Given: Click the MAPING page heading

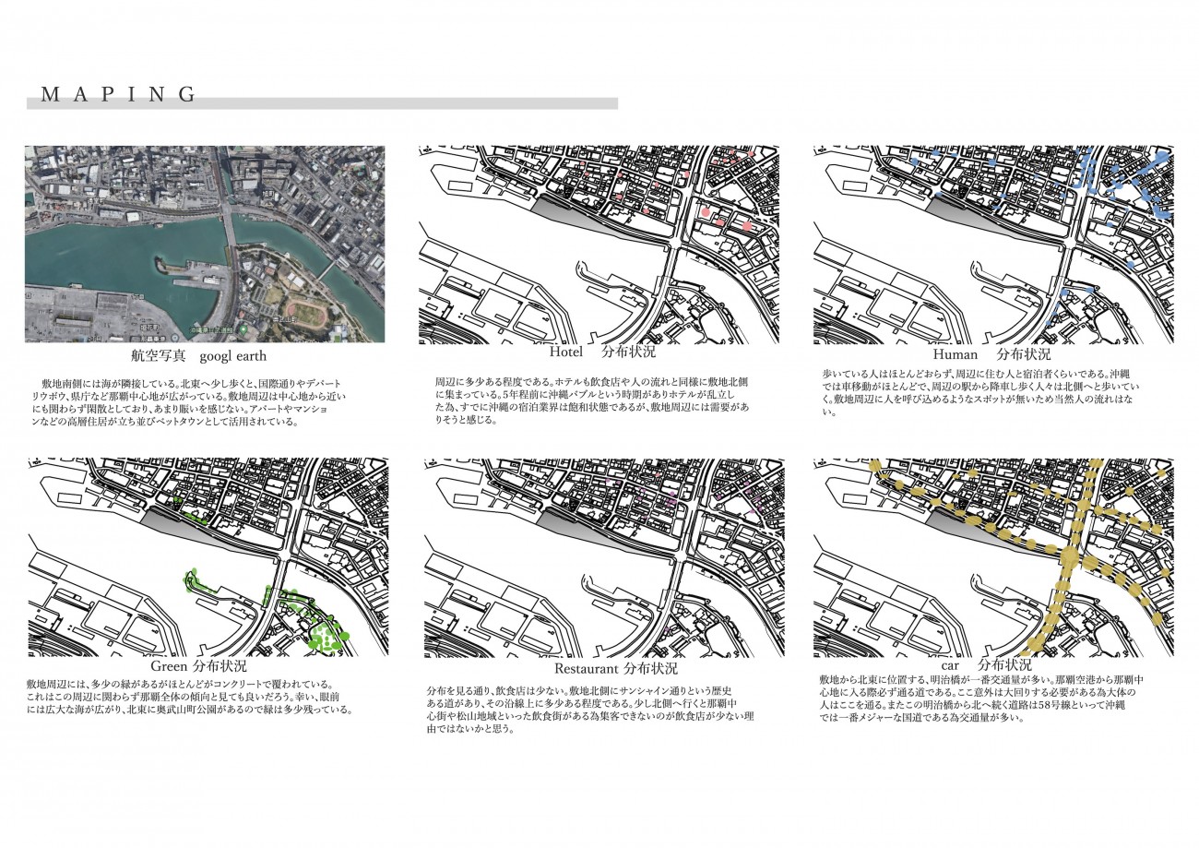Looking at the screenshot, I should point(119,93).
